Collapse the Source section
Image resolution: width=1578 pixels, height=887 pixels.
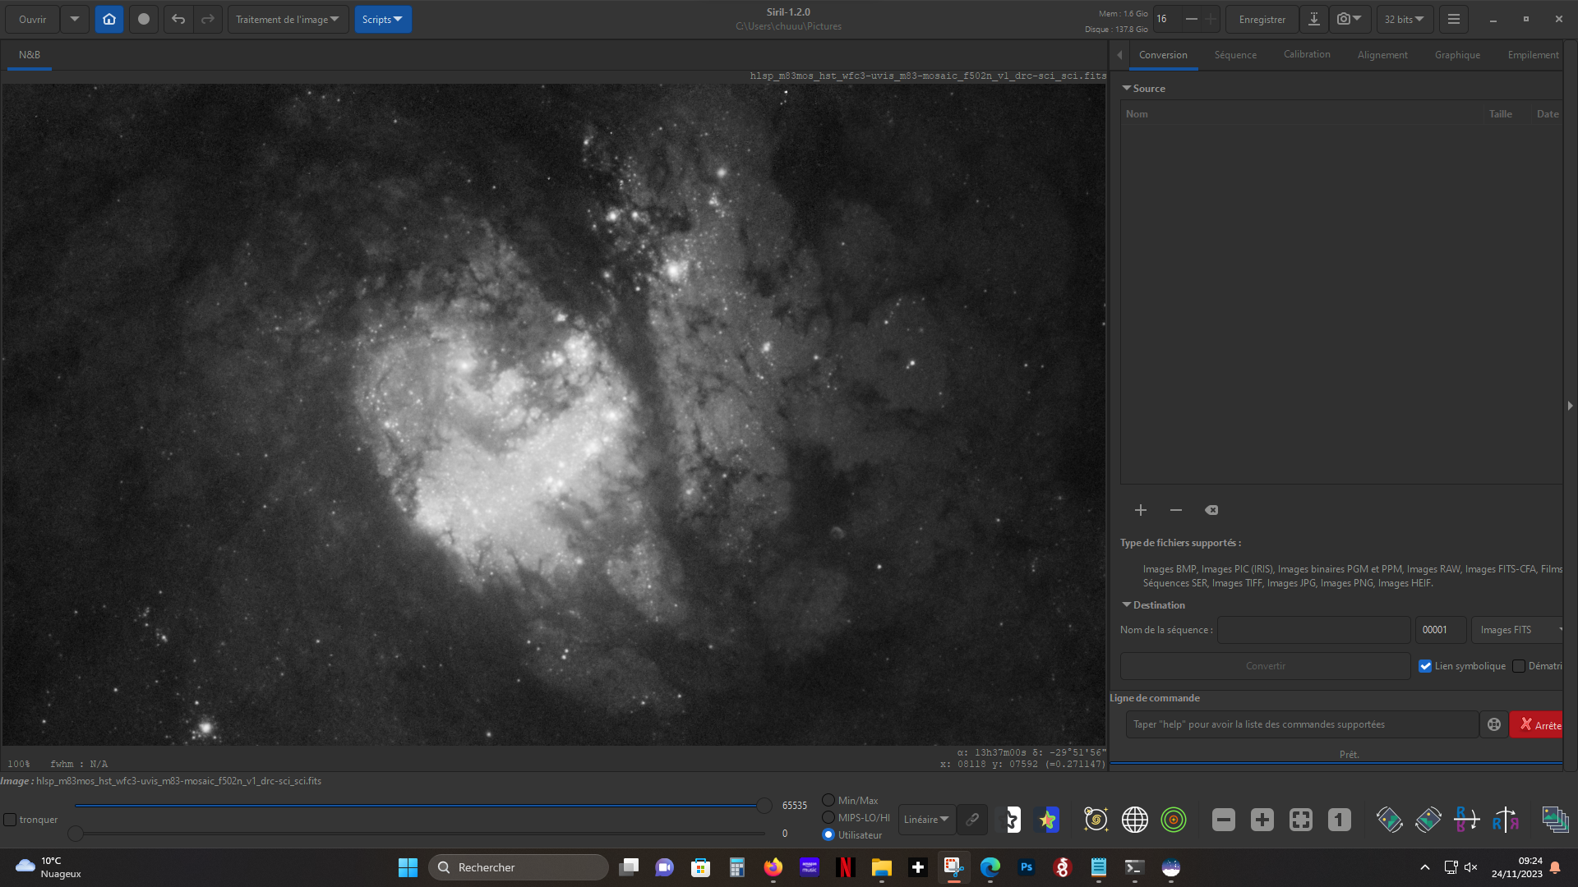click(1127, 88)
